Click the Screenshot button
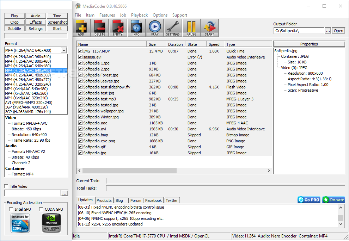349x241 pixels. [x=57, y=22]
